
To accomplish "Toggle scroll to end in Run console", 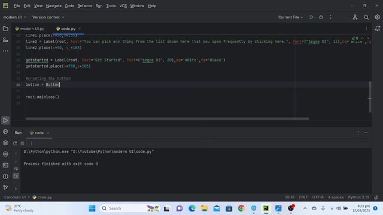I will click(x=16, y=176).
